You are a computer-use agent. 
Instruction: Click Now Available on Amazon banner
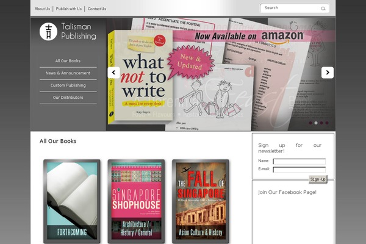(x=249, y=37)
